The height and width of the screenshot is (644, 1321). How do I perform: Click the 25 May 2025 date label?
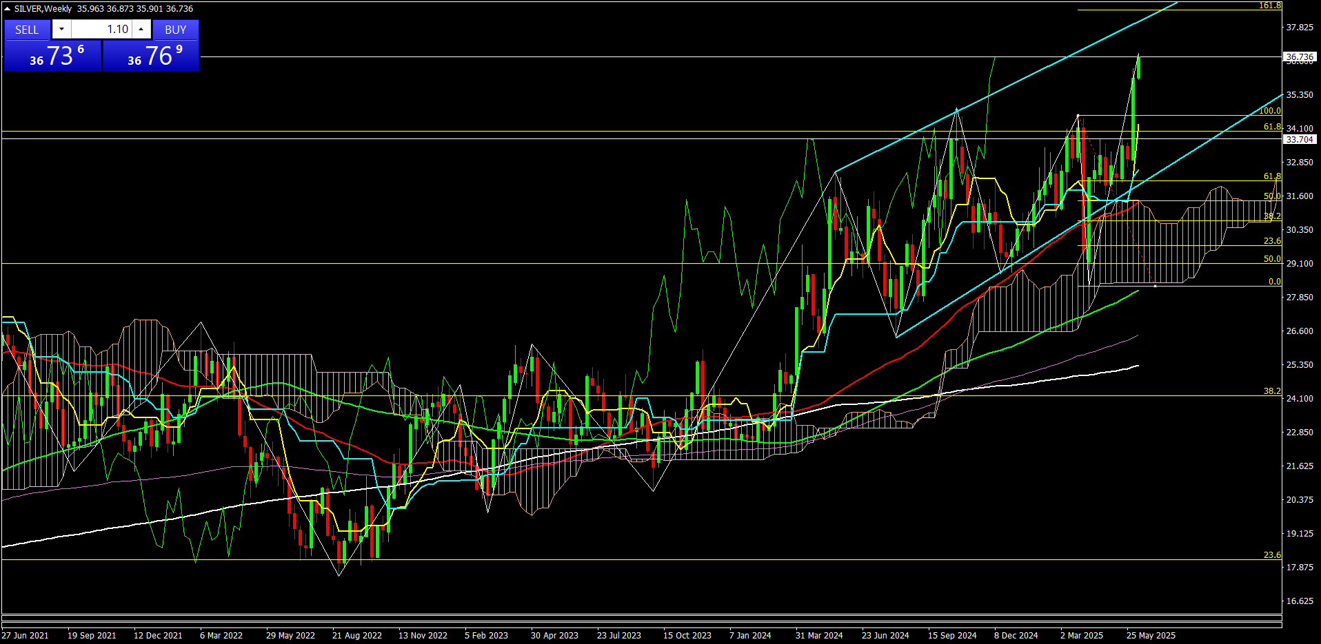click(x=1151, y=635)
